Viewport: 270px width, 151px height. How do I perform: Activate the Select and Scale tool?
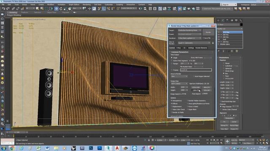pos(65,8)
